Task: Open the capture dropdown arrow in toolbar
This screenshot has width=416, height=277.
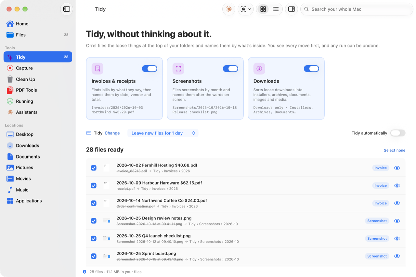Action: pos(250,9)
